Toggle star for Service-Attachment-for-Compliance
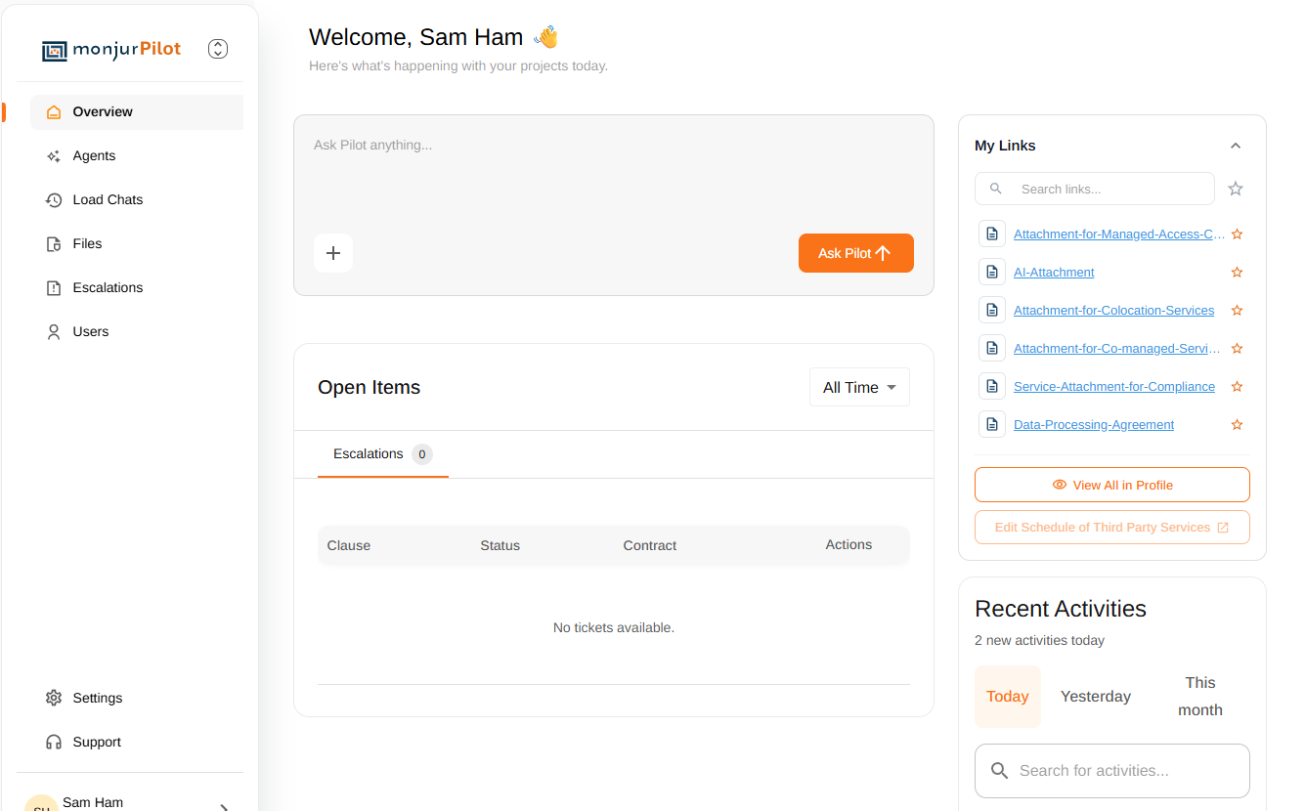Viewport: 1305px width, 811px height. coord(1237,387)
